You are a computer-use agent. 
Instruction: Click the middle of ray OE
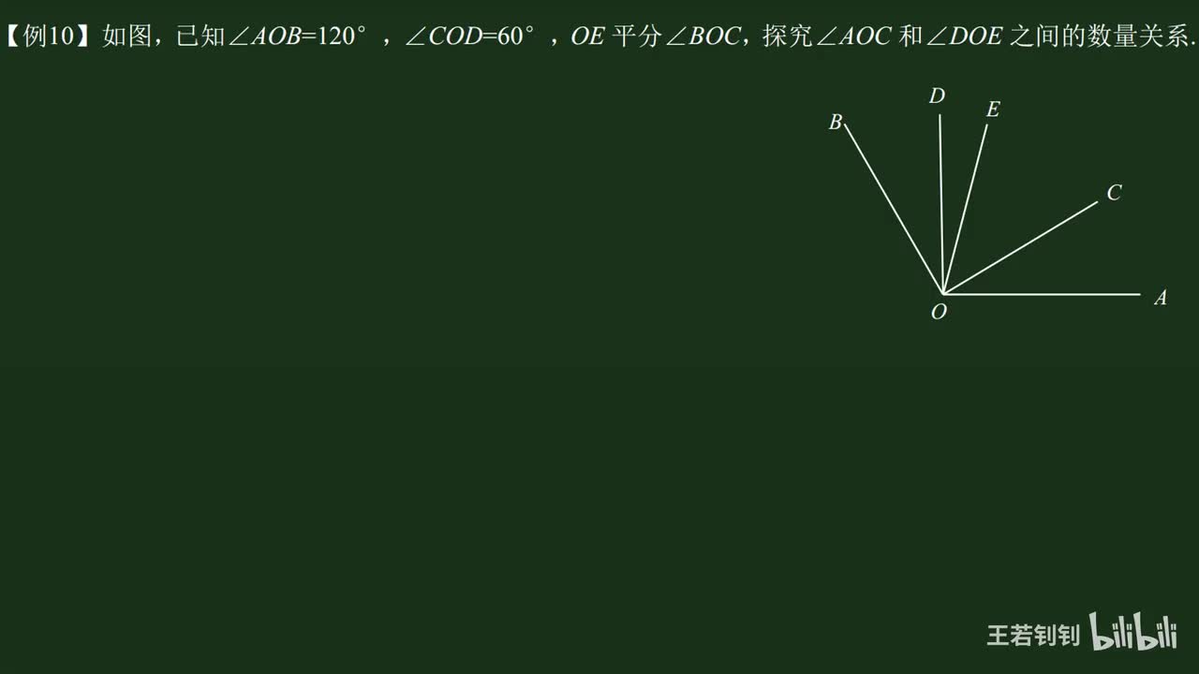coord(965,209)
